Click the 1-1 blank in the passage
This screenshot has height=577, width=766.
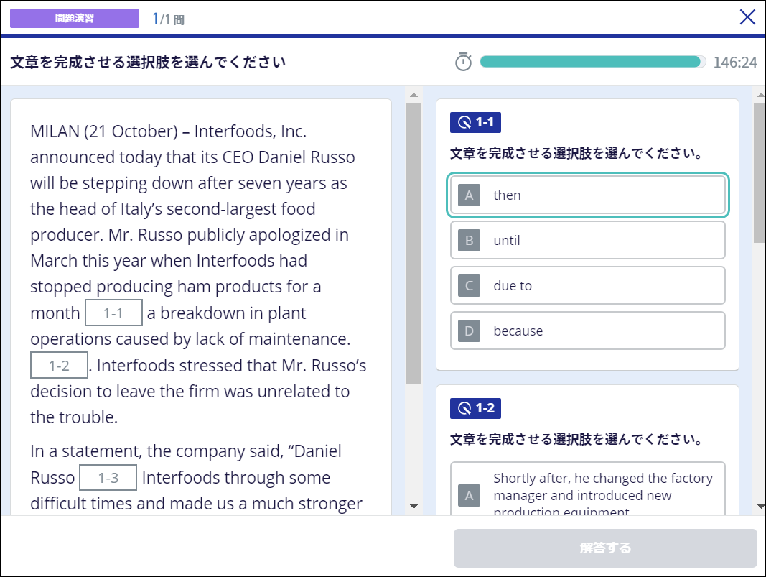point(113,313)
